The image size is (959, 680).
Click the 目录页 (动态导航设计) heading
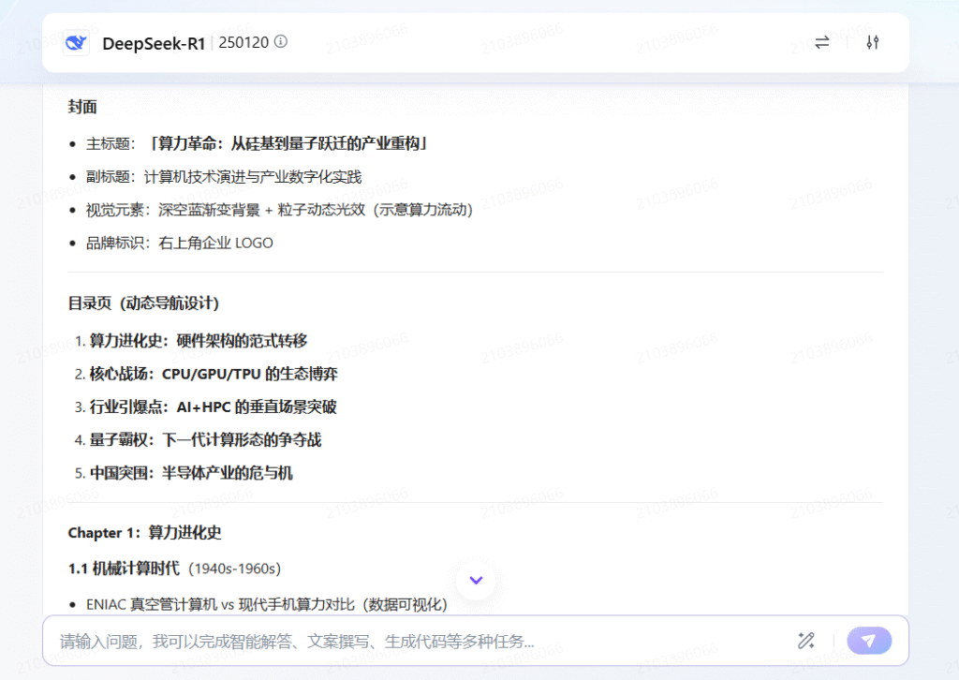[140, 303]
